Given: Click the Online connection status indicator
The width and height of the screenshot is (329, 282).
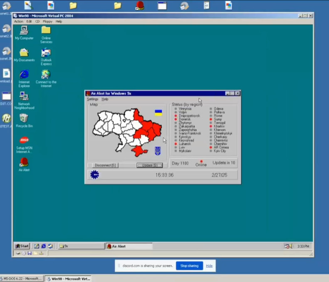Looking at the screenshot, I should click(201, 163).
